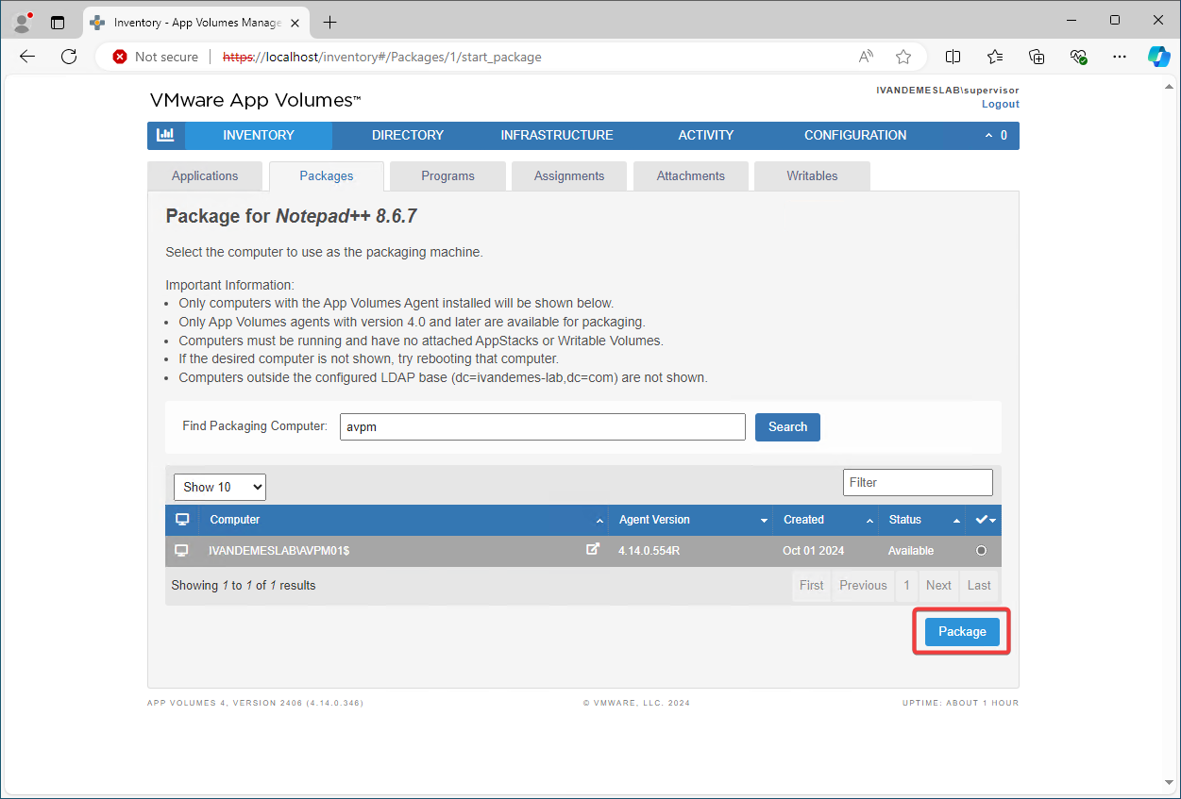Open the Show 10 entries dropdown
The image size is (1181, 799).
click(x=219, y=486)
